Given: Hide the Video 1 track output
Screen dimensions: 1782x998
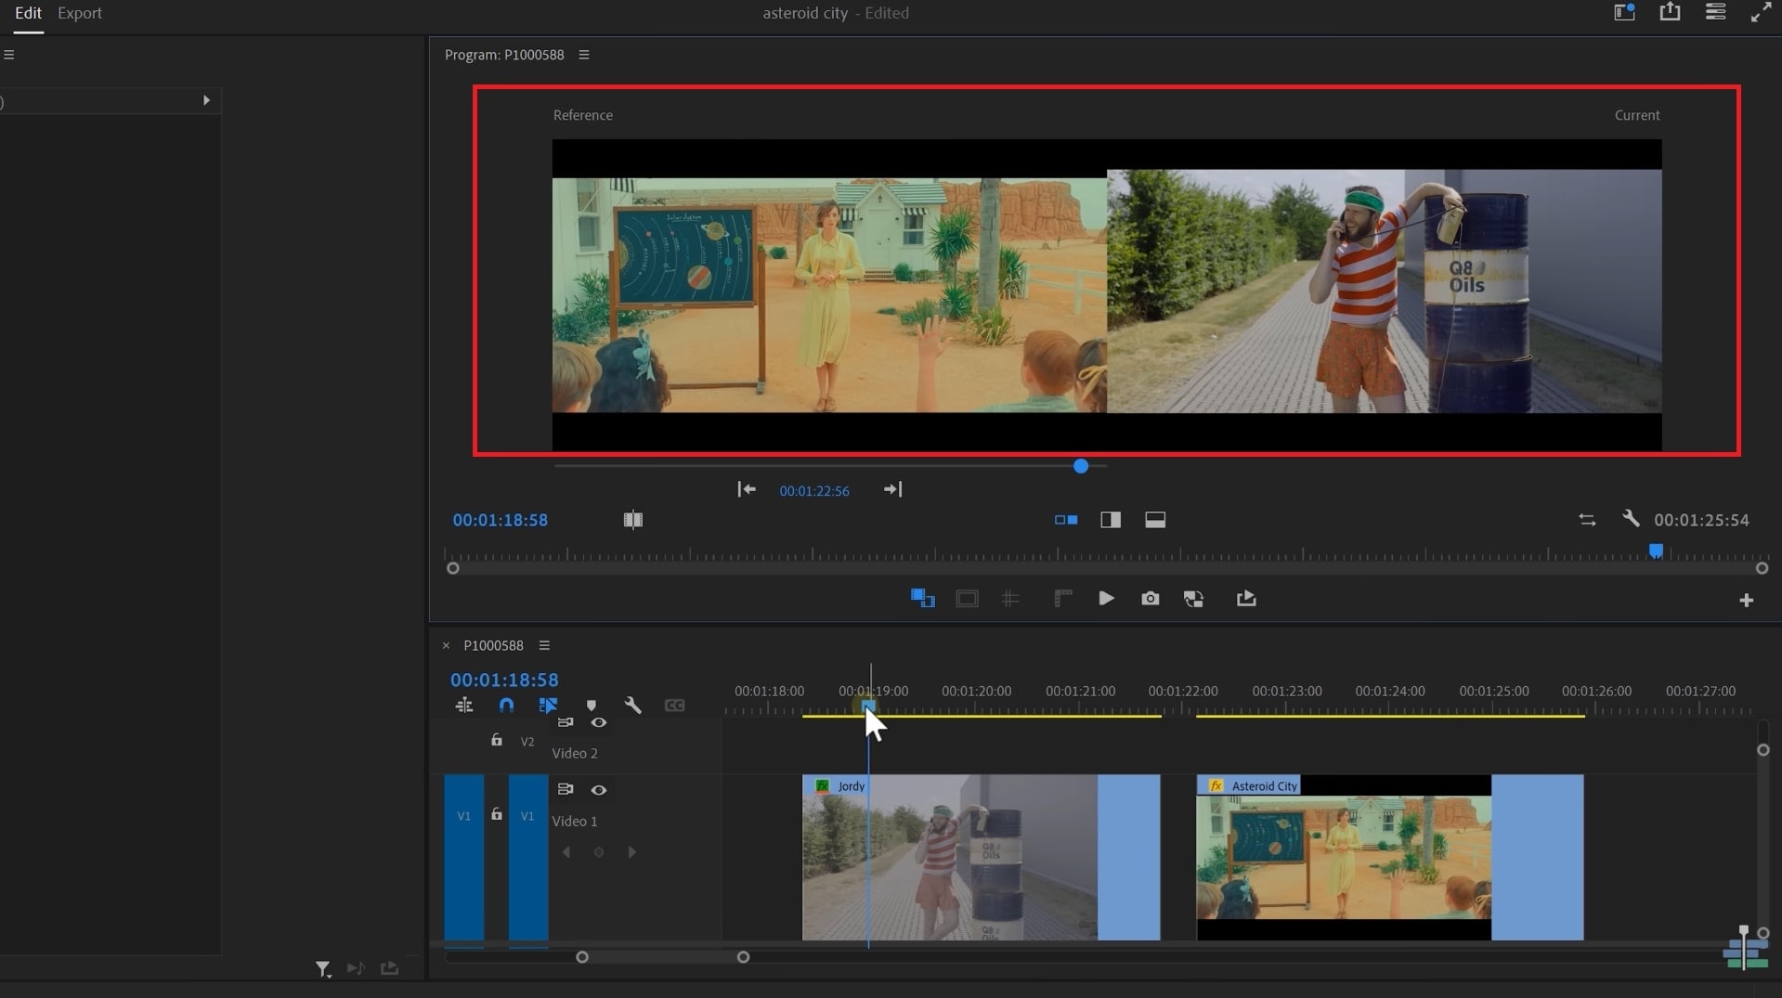Looking at the screenshot, I should pos(599,790).
